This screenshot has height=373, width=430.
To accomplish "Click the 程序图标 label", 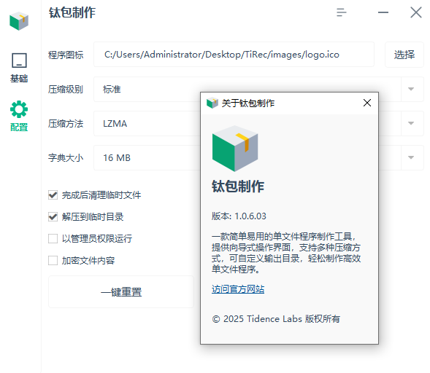I will [66, 55].
